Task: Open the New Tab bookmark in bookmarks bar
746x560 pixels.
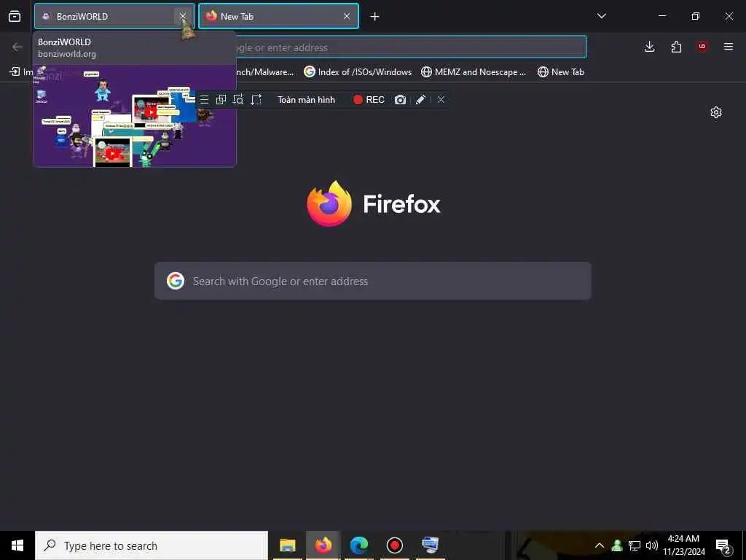Action: [x=561, y=72]
